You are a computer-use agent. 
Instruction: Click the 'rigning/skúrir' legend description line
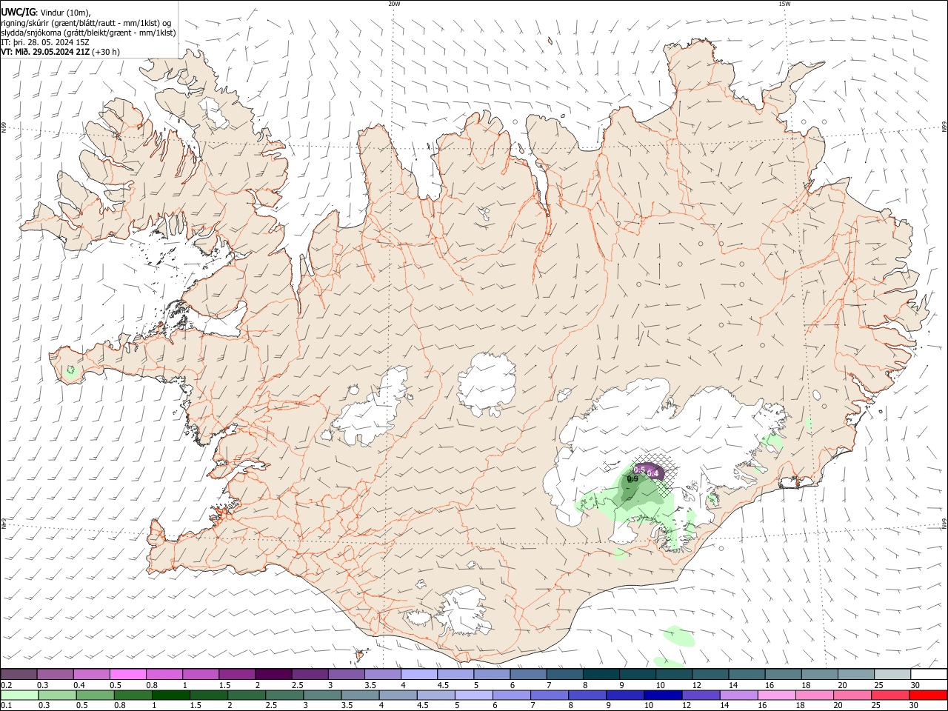(x=87, y=22)
